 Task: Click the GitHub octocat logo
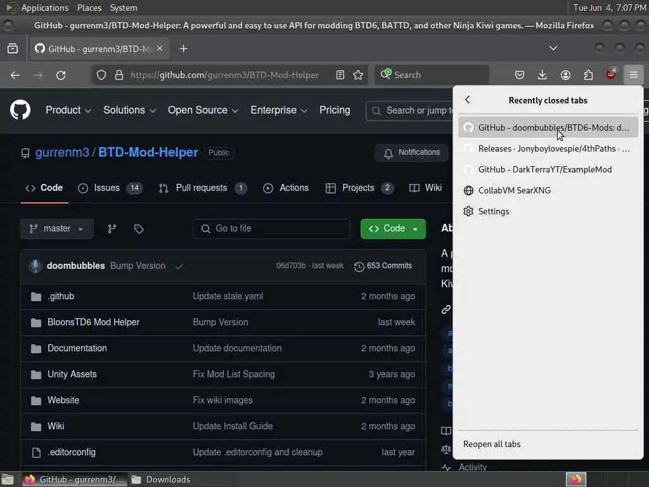(x=20, y=110)
